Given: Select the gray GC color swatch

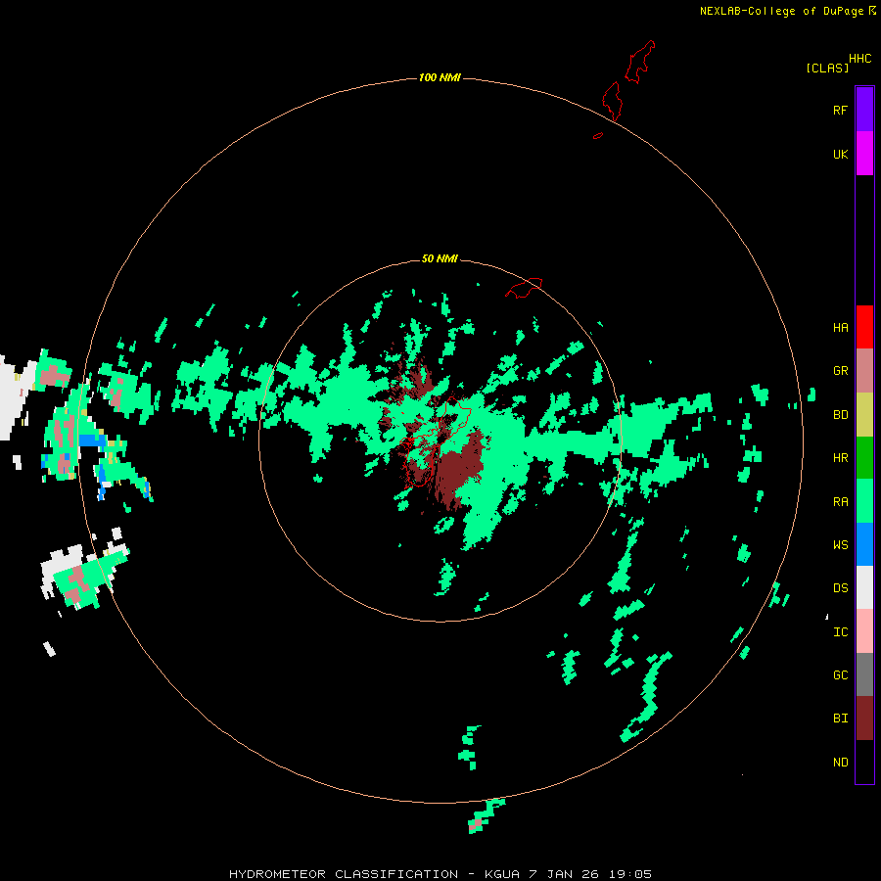Looking at the screenshot, I should [x=864, y=674].
